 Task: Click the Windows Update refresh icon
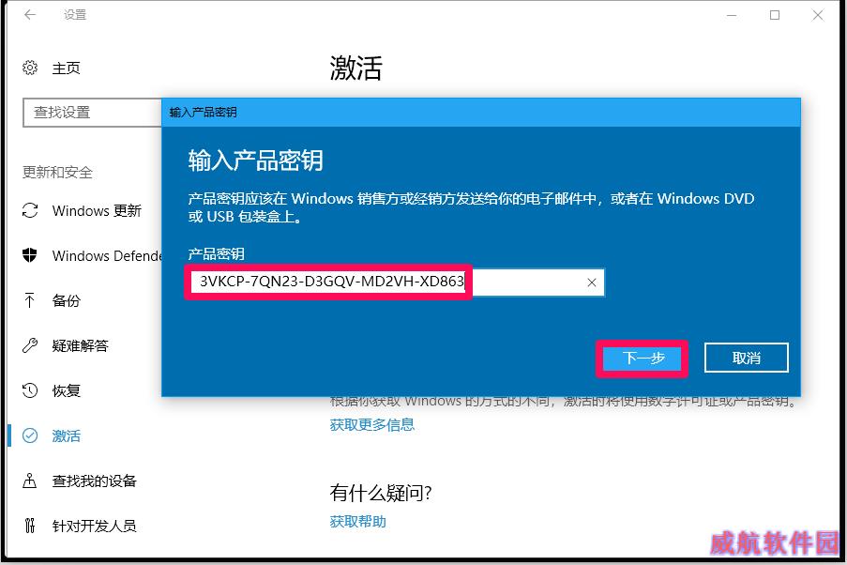tap(30, 210)
